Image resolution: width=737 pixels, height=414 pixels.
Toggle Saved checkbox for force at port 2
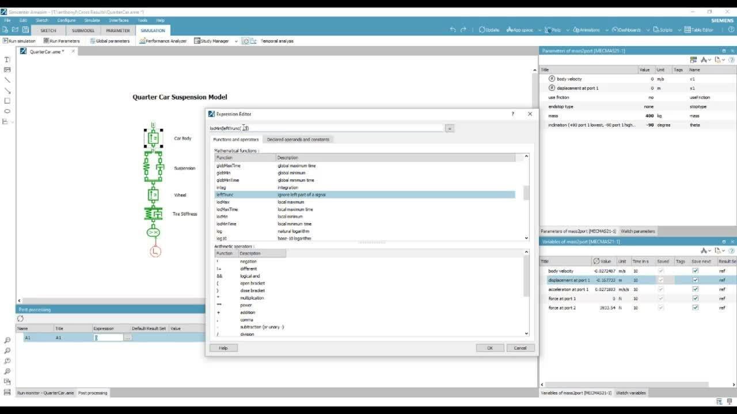(660, 308)
